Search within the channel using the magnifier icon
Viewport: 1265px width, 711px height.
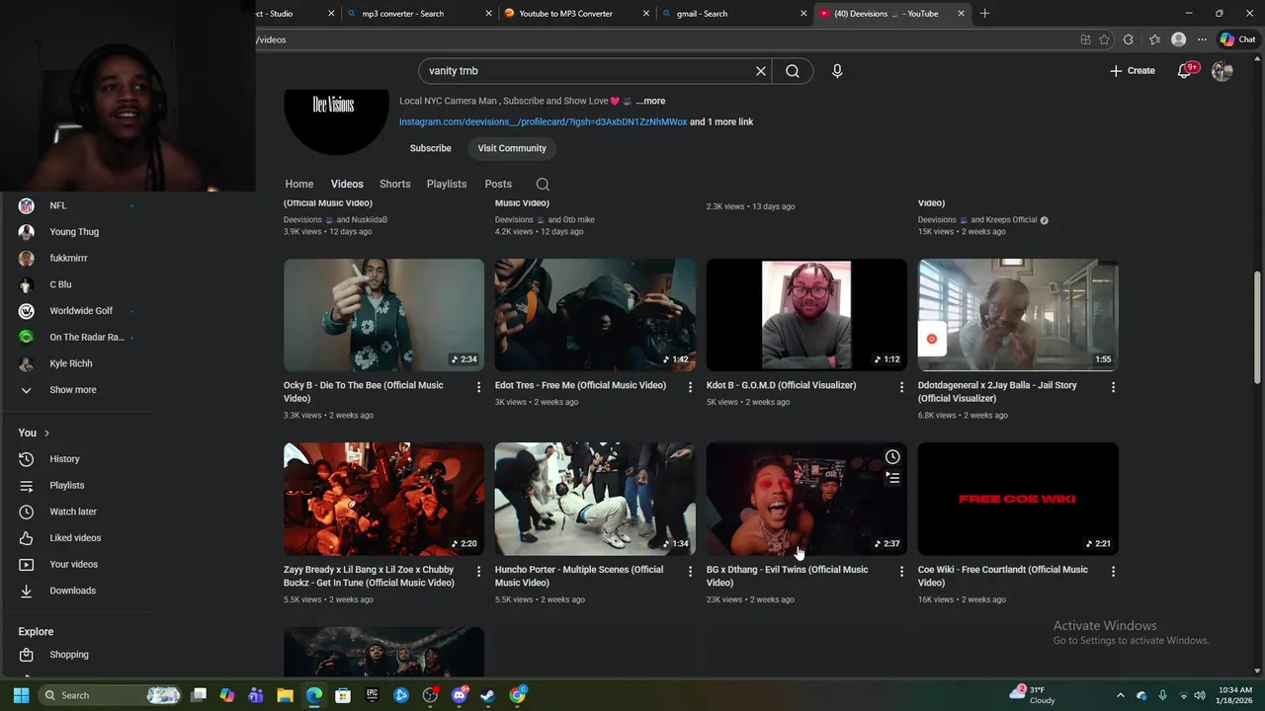click(543, 185)
